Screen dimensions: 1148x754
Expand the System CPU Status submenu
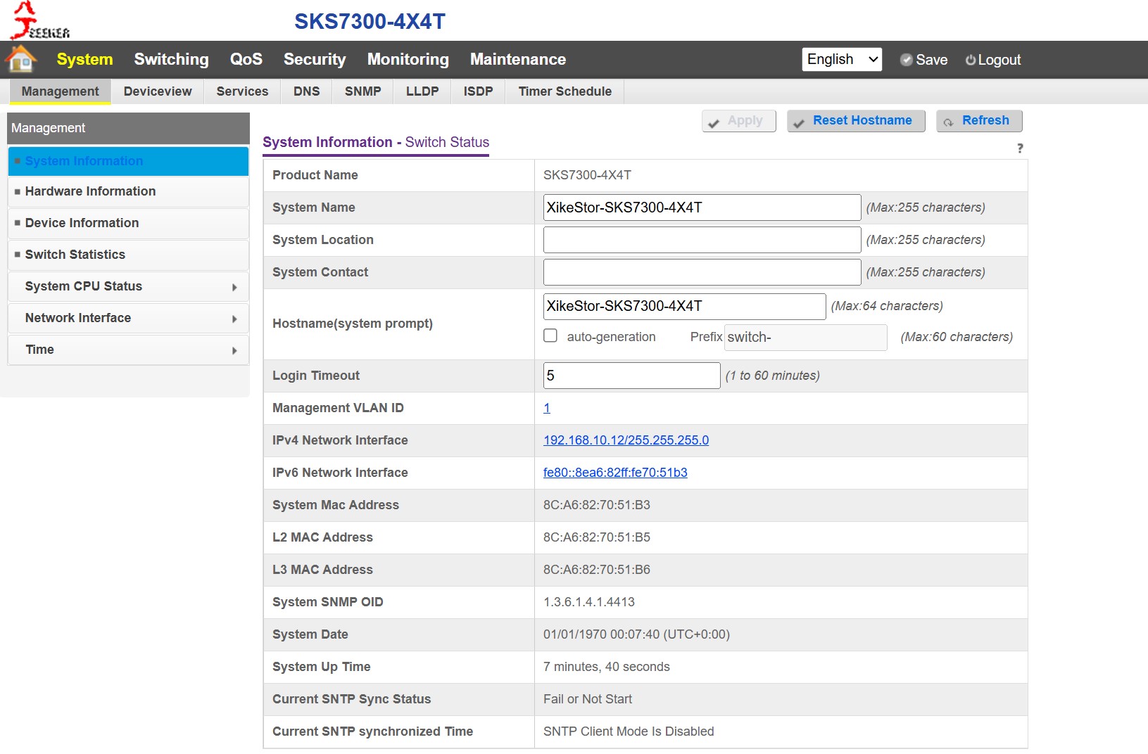(x=128, y=286)
